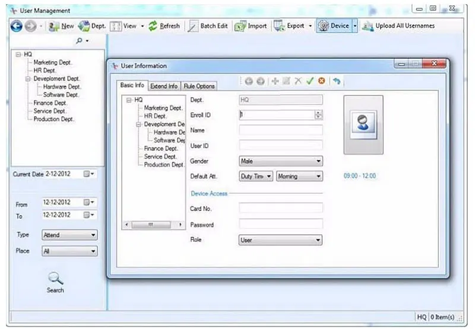This screenshot has height=329, width=475.
Task: Click the add (plus) icon in dialog toolbar
Action: [x=275, y=81]
